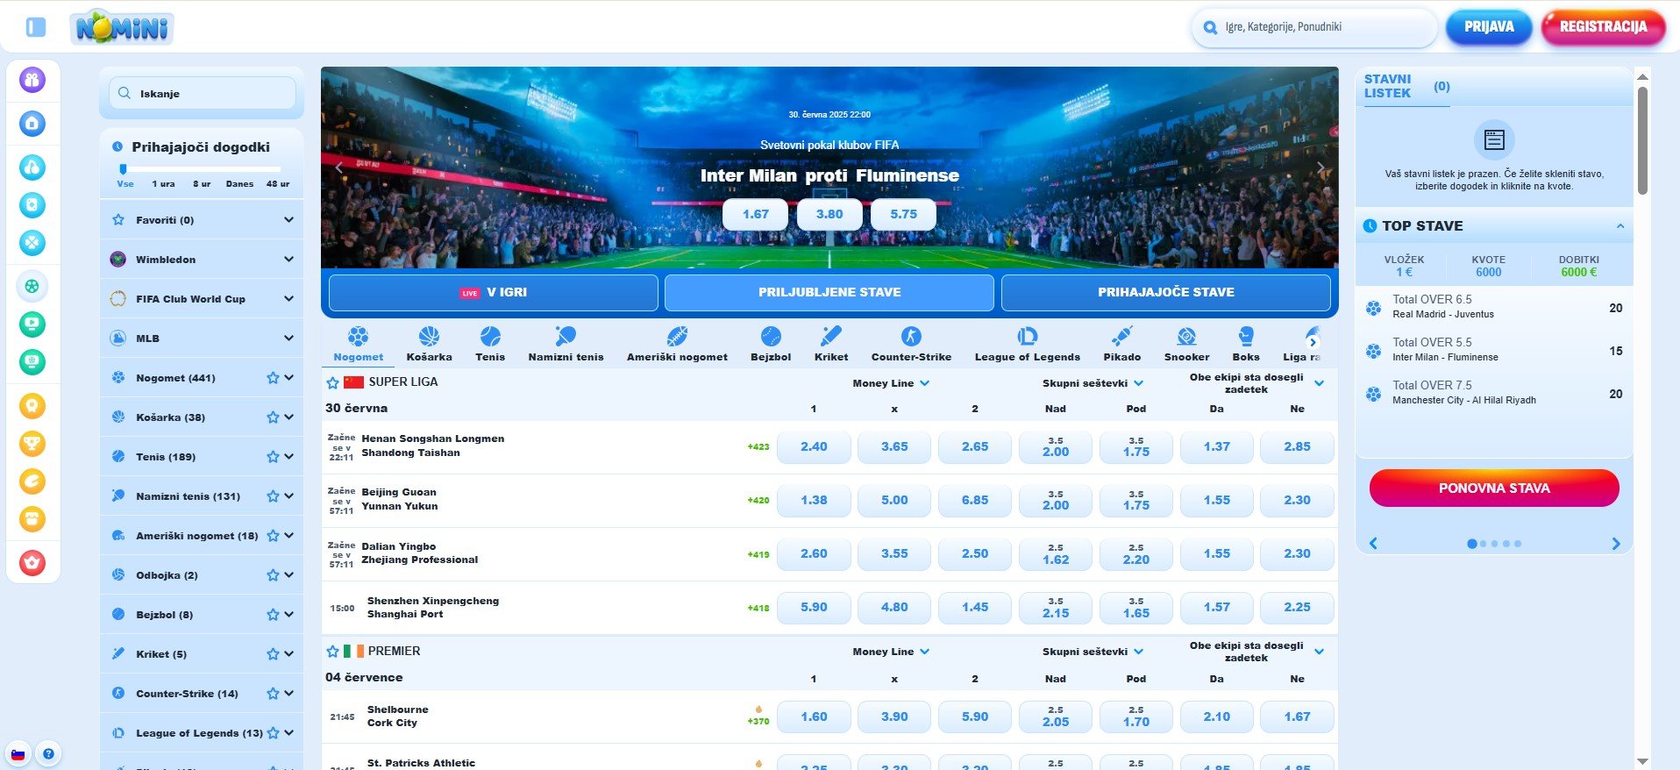
Task: Go to next banner slide arrow
Action: tap(1321, 168)
